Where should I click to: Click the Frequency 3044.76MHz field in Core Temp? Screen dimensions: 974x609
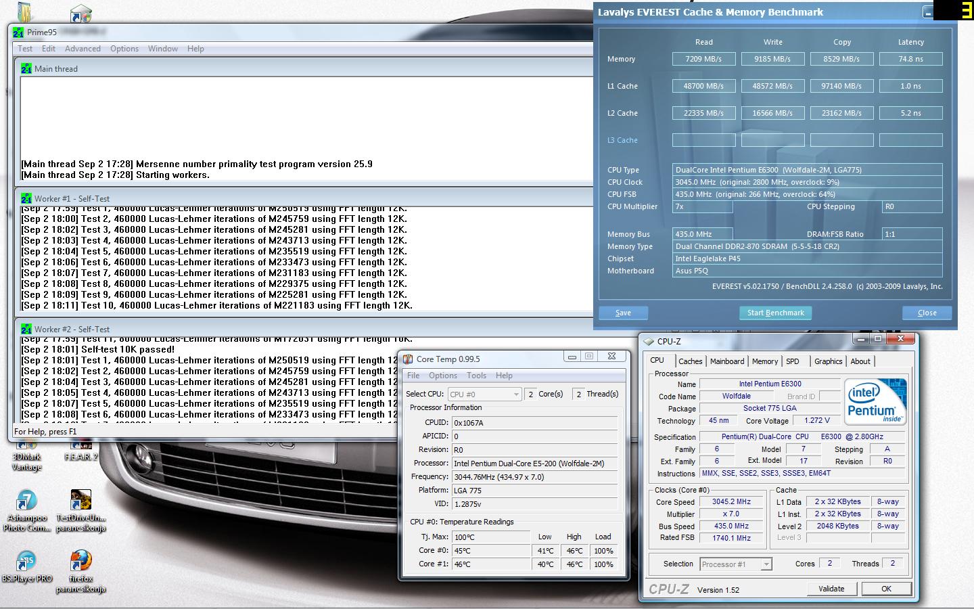tap(534, 477)
